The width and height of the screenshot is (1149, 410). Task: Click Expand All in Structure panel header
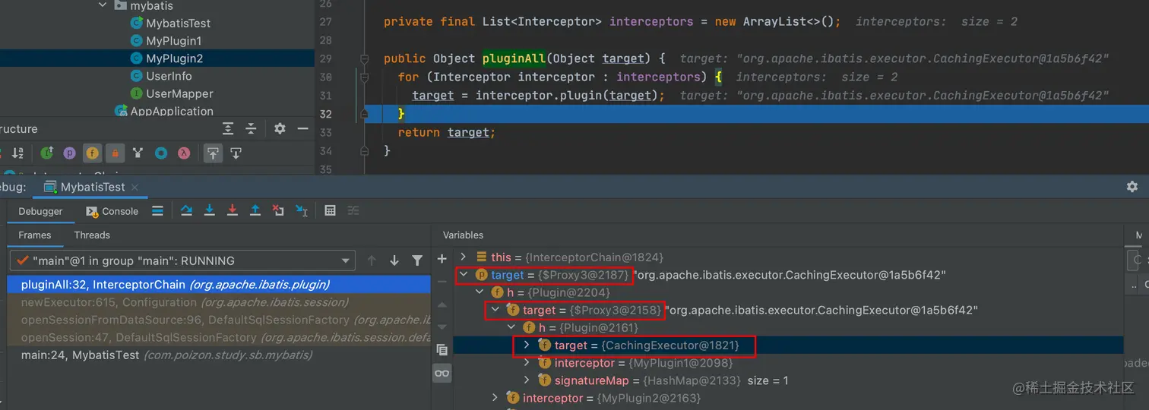click(228, 128)
